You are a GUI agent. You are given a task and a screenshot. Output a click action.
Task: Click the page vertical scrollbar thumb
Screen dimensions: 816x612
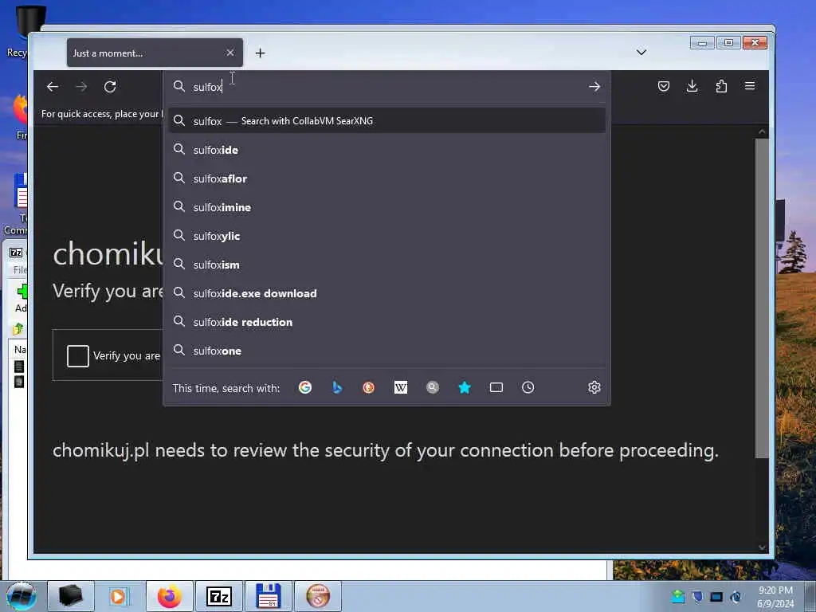[762, 298]
